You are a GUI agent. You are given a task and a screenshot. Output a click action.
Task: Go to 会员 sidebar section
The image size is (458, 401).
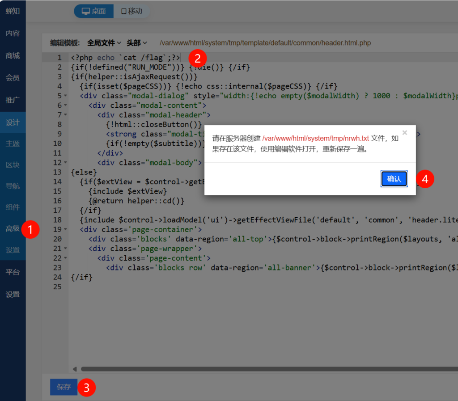[x=13, y=78]
